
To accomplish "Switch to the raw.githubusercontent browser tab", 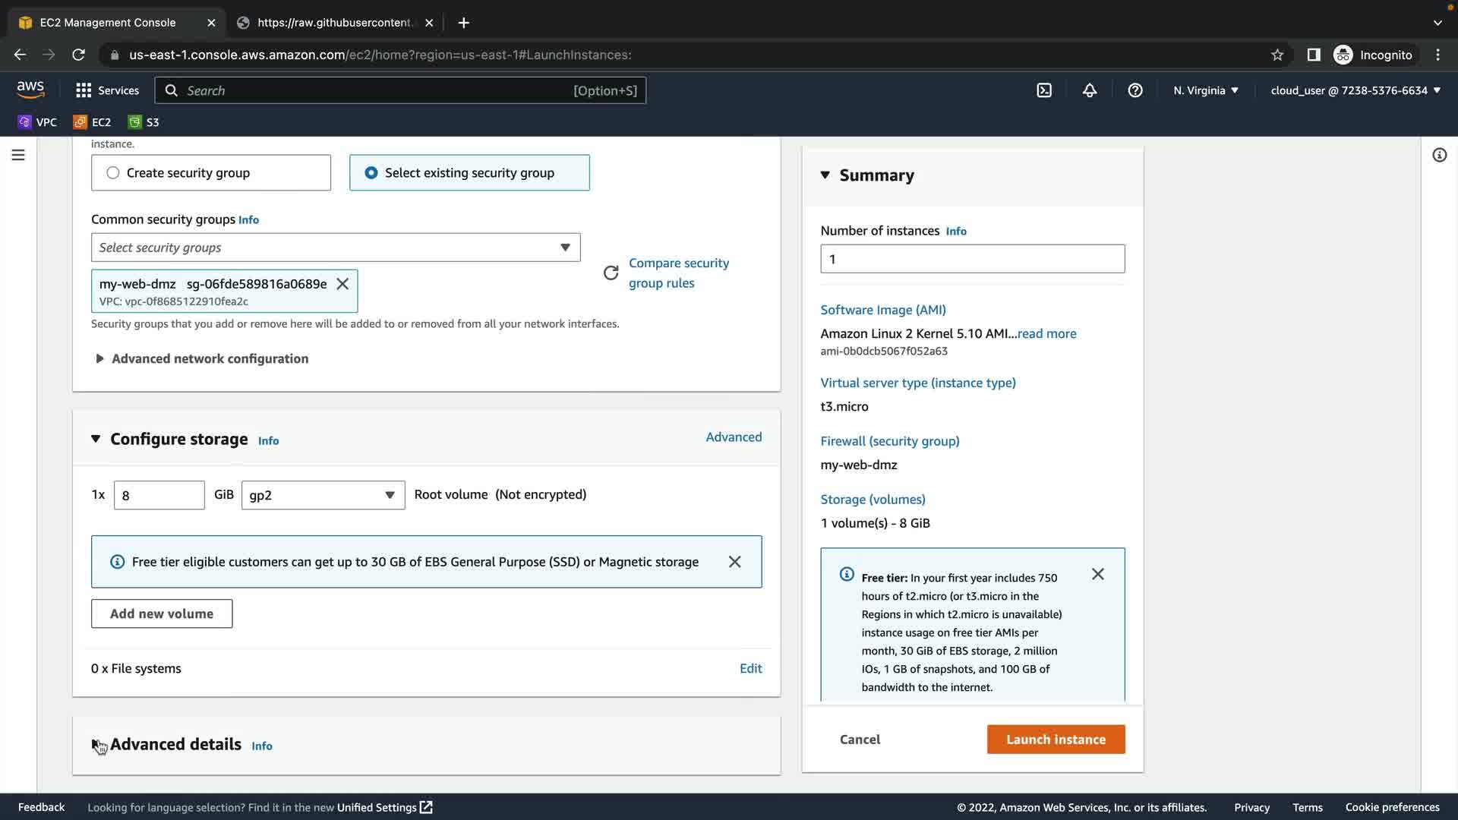I will pyautogui.click(x=334, y=23).
